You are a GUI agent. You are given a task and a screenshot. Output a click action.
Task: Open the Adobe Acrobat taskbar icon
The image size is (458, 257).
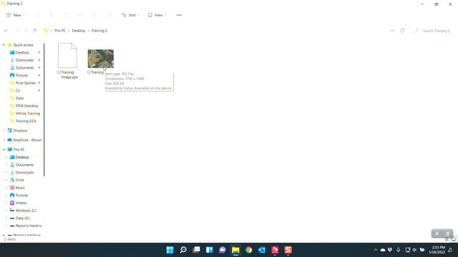pos(275,250)
